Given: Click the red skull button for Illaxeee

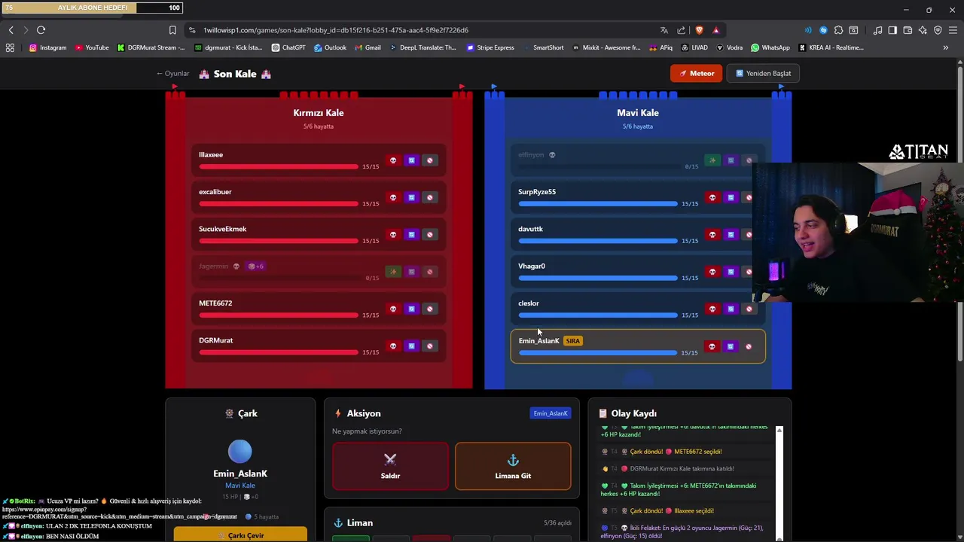Looking at the screenshot, I should 392,160.
